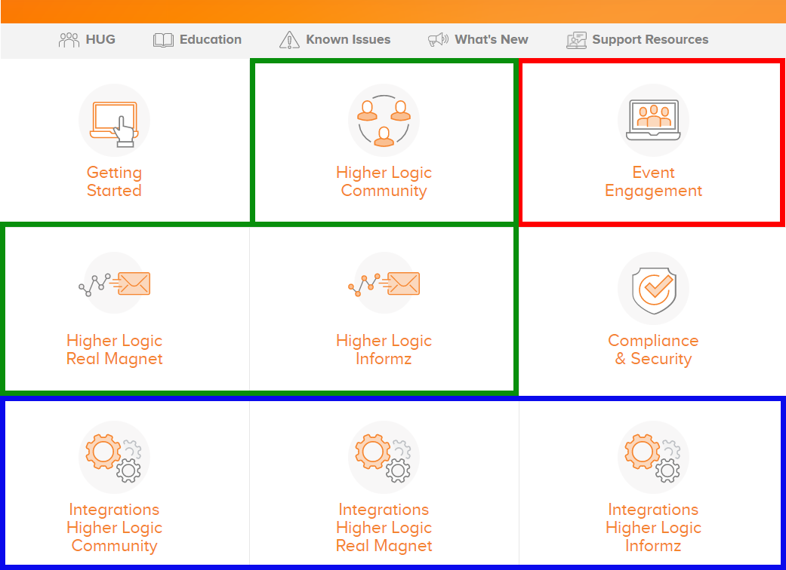The image size is (786, 570).
Task: Click the Higher Logic Community people circle icon
Action: (x=384, y=120)
